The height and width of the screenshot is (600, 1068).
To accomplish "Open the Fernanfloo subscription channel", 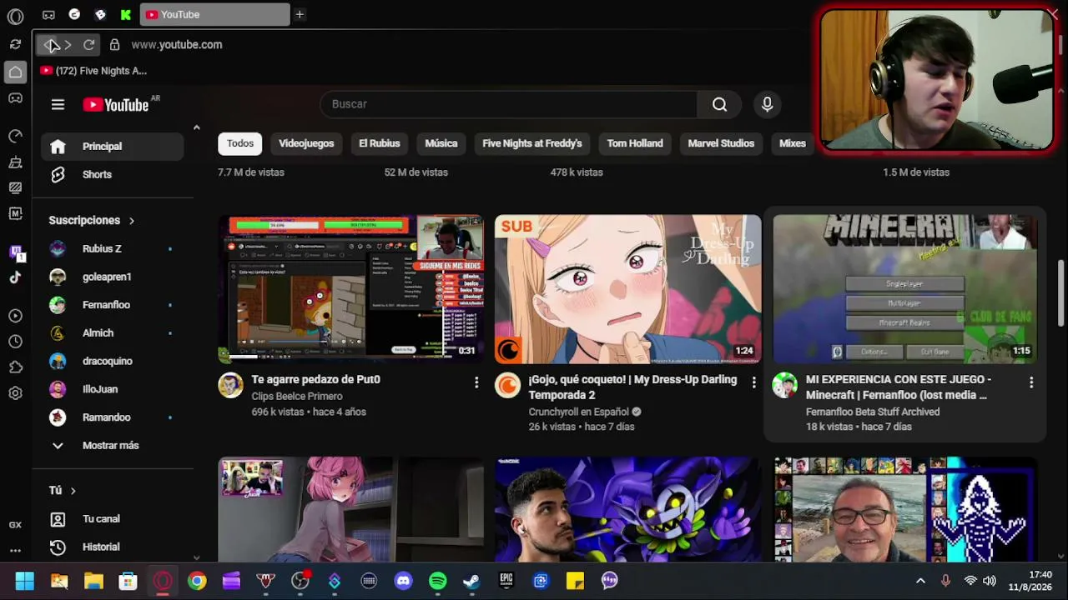I will (112, 305).
